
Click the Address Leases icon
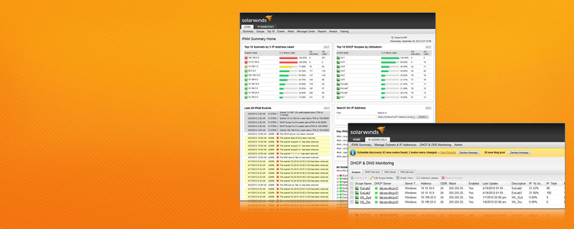(x=418, y=178)
